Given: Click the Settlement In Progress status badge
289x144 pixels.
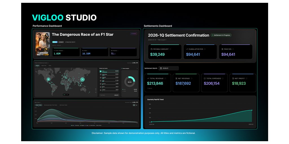Looking at the screenshot, I should tap(221, 35).
